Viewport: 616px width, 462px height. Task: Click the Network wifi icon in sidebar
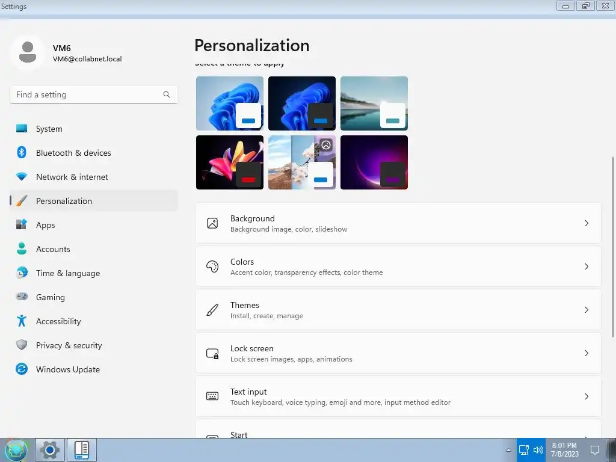click(x=22, y=177)
